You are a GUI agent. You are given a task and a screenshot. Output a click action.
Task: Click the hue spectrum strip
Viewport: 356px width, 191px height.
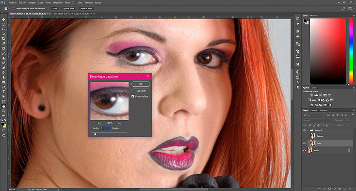(x=351, y=51)
